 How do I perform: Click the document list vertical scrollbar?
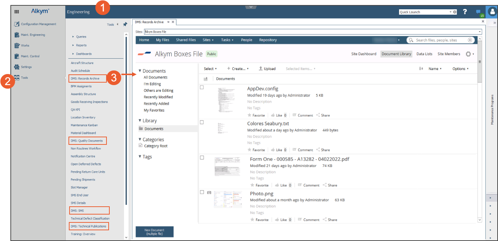coord(480,143)
